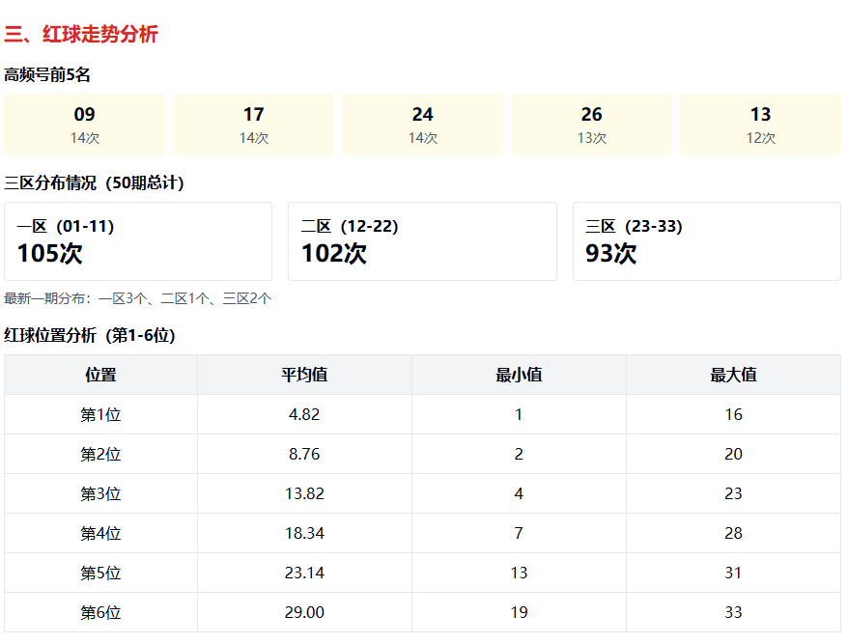Click the maximum value 31 in 第5位 row
Viewport: 848px width, 644px height.
point(733,573)
